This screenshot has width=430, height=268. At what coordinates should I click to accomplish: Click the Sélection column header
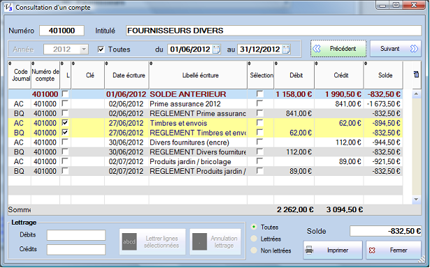point(261,75)
